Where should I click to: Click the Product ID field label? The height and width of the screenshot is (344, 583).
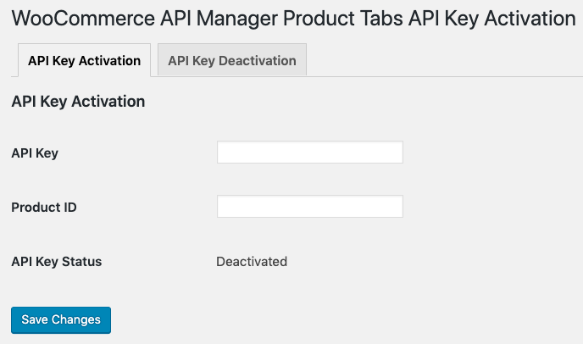(x=44, y=207)
